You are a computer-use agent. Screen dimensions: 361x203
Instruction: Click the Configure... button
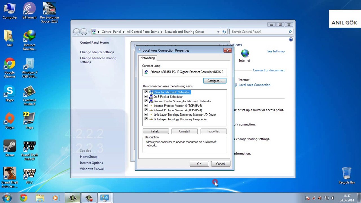pos(215,81)
